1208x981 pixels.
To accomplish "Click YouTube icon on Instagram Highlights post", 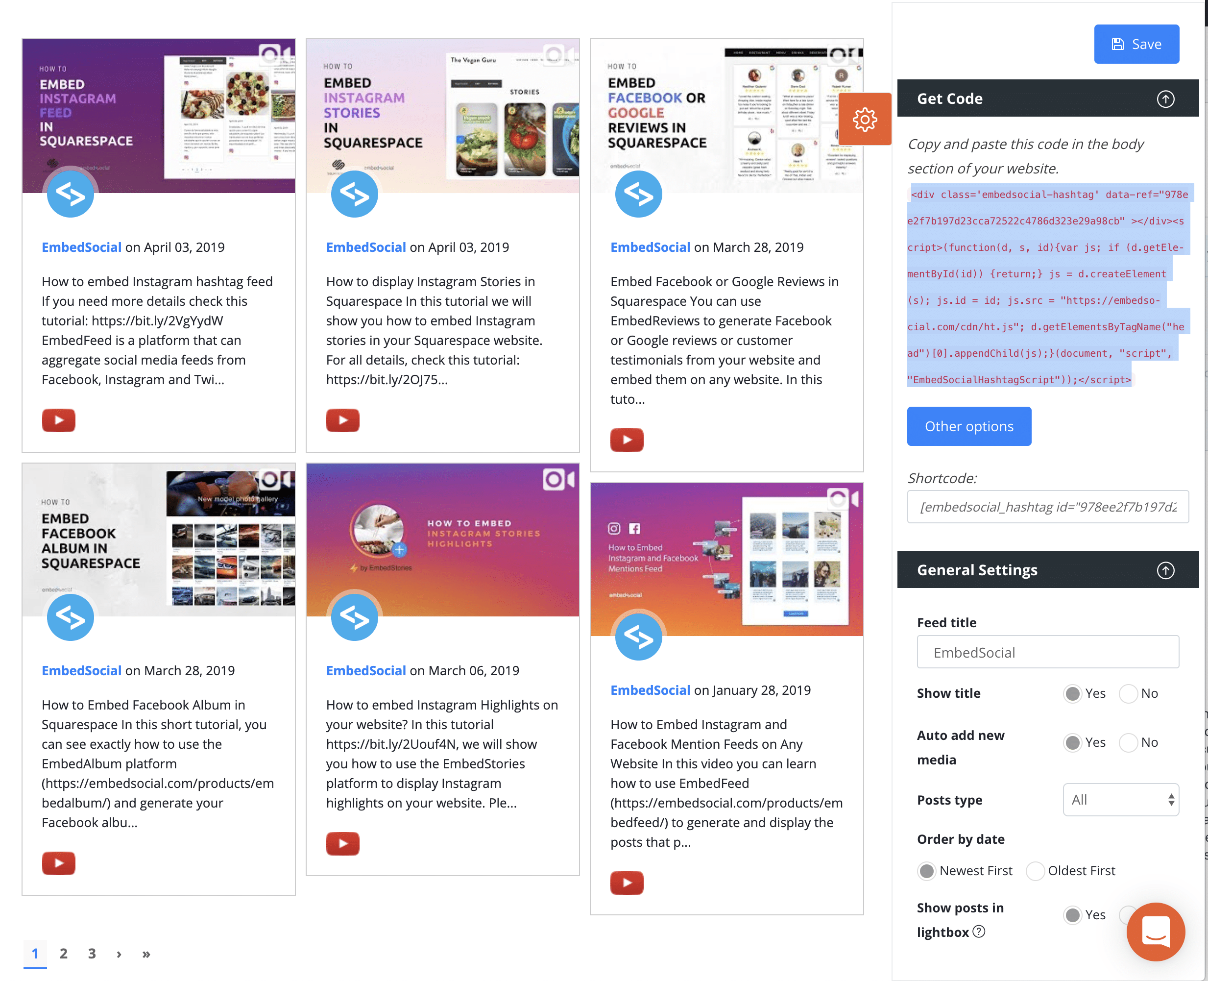I will [342, 843].
